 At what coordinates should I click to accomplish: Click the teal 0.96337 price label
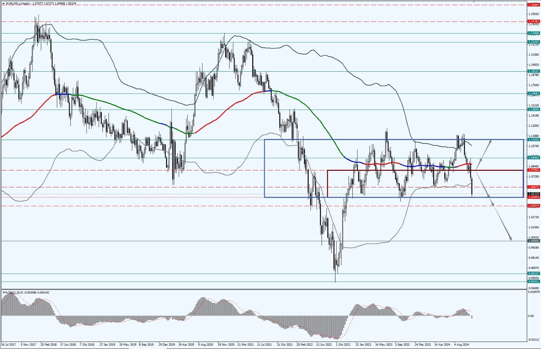tap(533, 273)
